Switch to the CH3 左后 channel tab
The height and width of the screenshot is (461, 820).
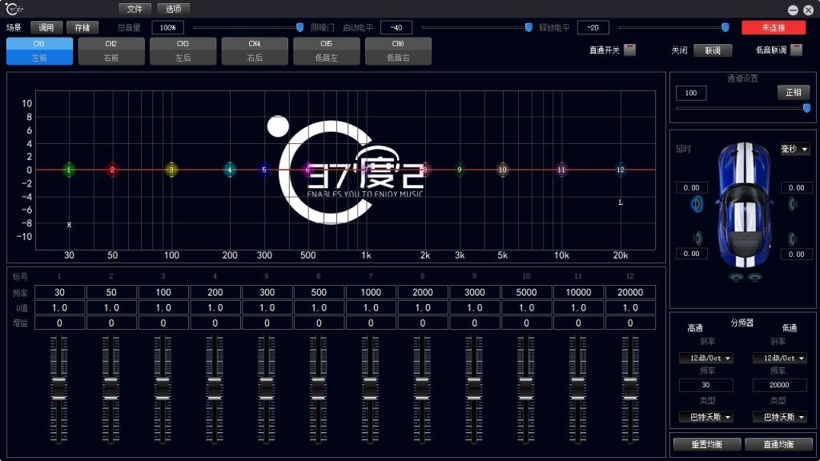click(183, 50)
